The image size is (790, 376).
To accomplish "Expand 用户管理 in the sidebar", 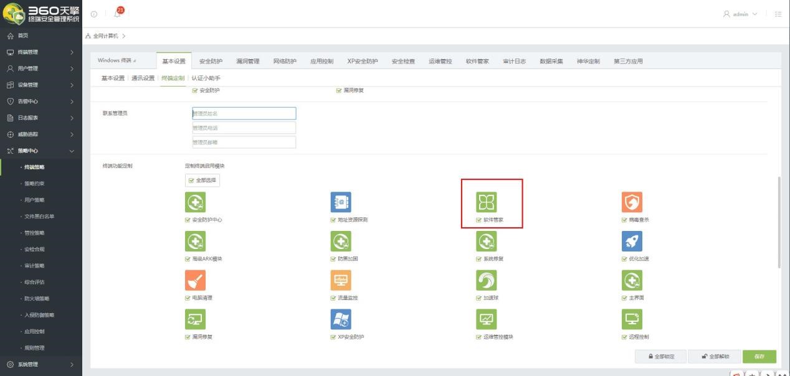I will (x=41, y=68).
